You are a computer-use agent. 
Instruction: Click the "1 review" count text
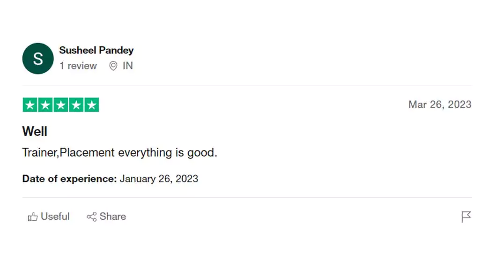78,66
